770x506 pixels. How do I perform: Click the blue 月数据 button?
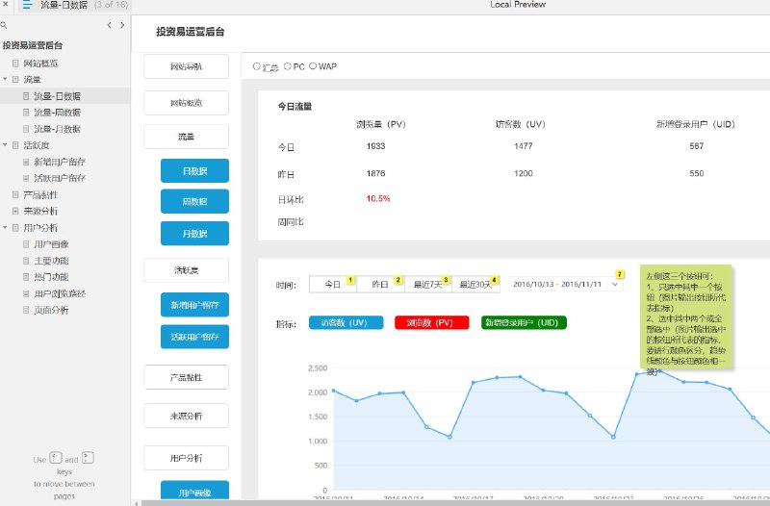tap(194, 233)
